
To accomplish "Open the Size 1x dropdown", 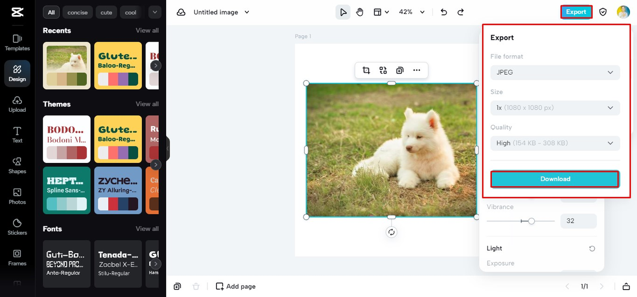I will (555, 108).
